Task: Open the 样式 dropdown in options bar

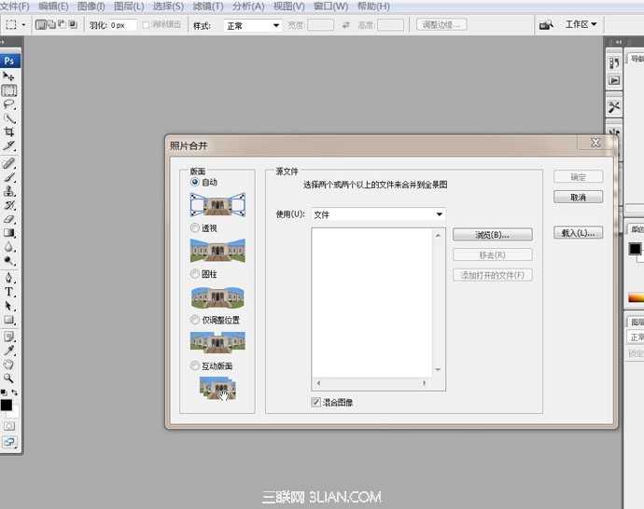Action: coord(251,25)
